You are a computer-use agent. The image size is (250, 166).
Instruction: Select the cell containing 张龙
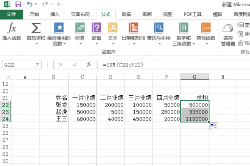pos(54,105)
